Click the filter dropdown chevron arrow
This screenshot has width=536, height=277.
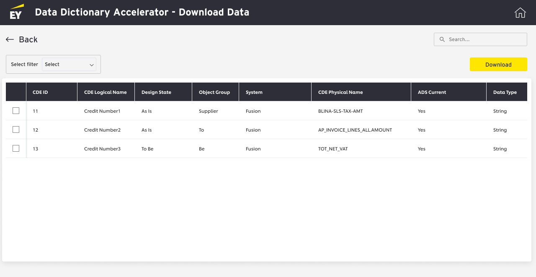92,65
